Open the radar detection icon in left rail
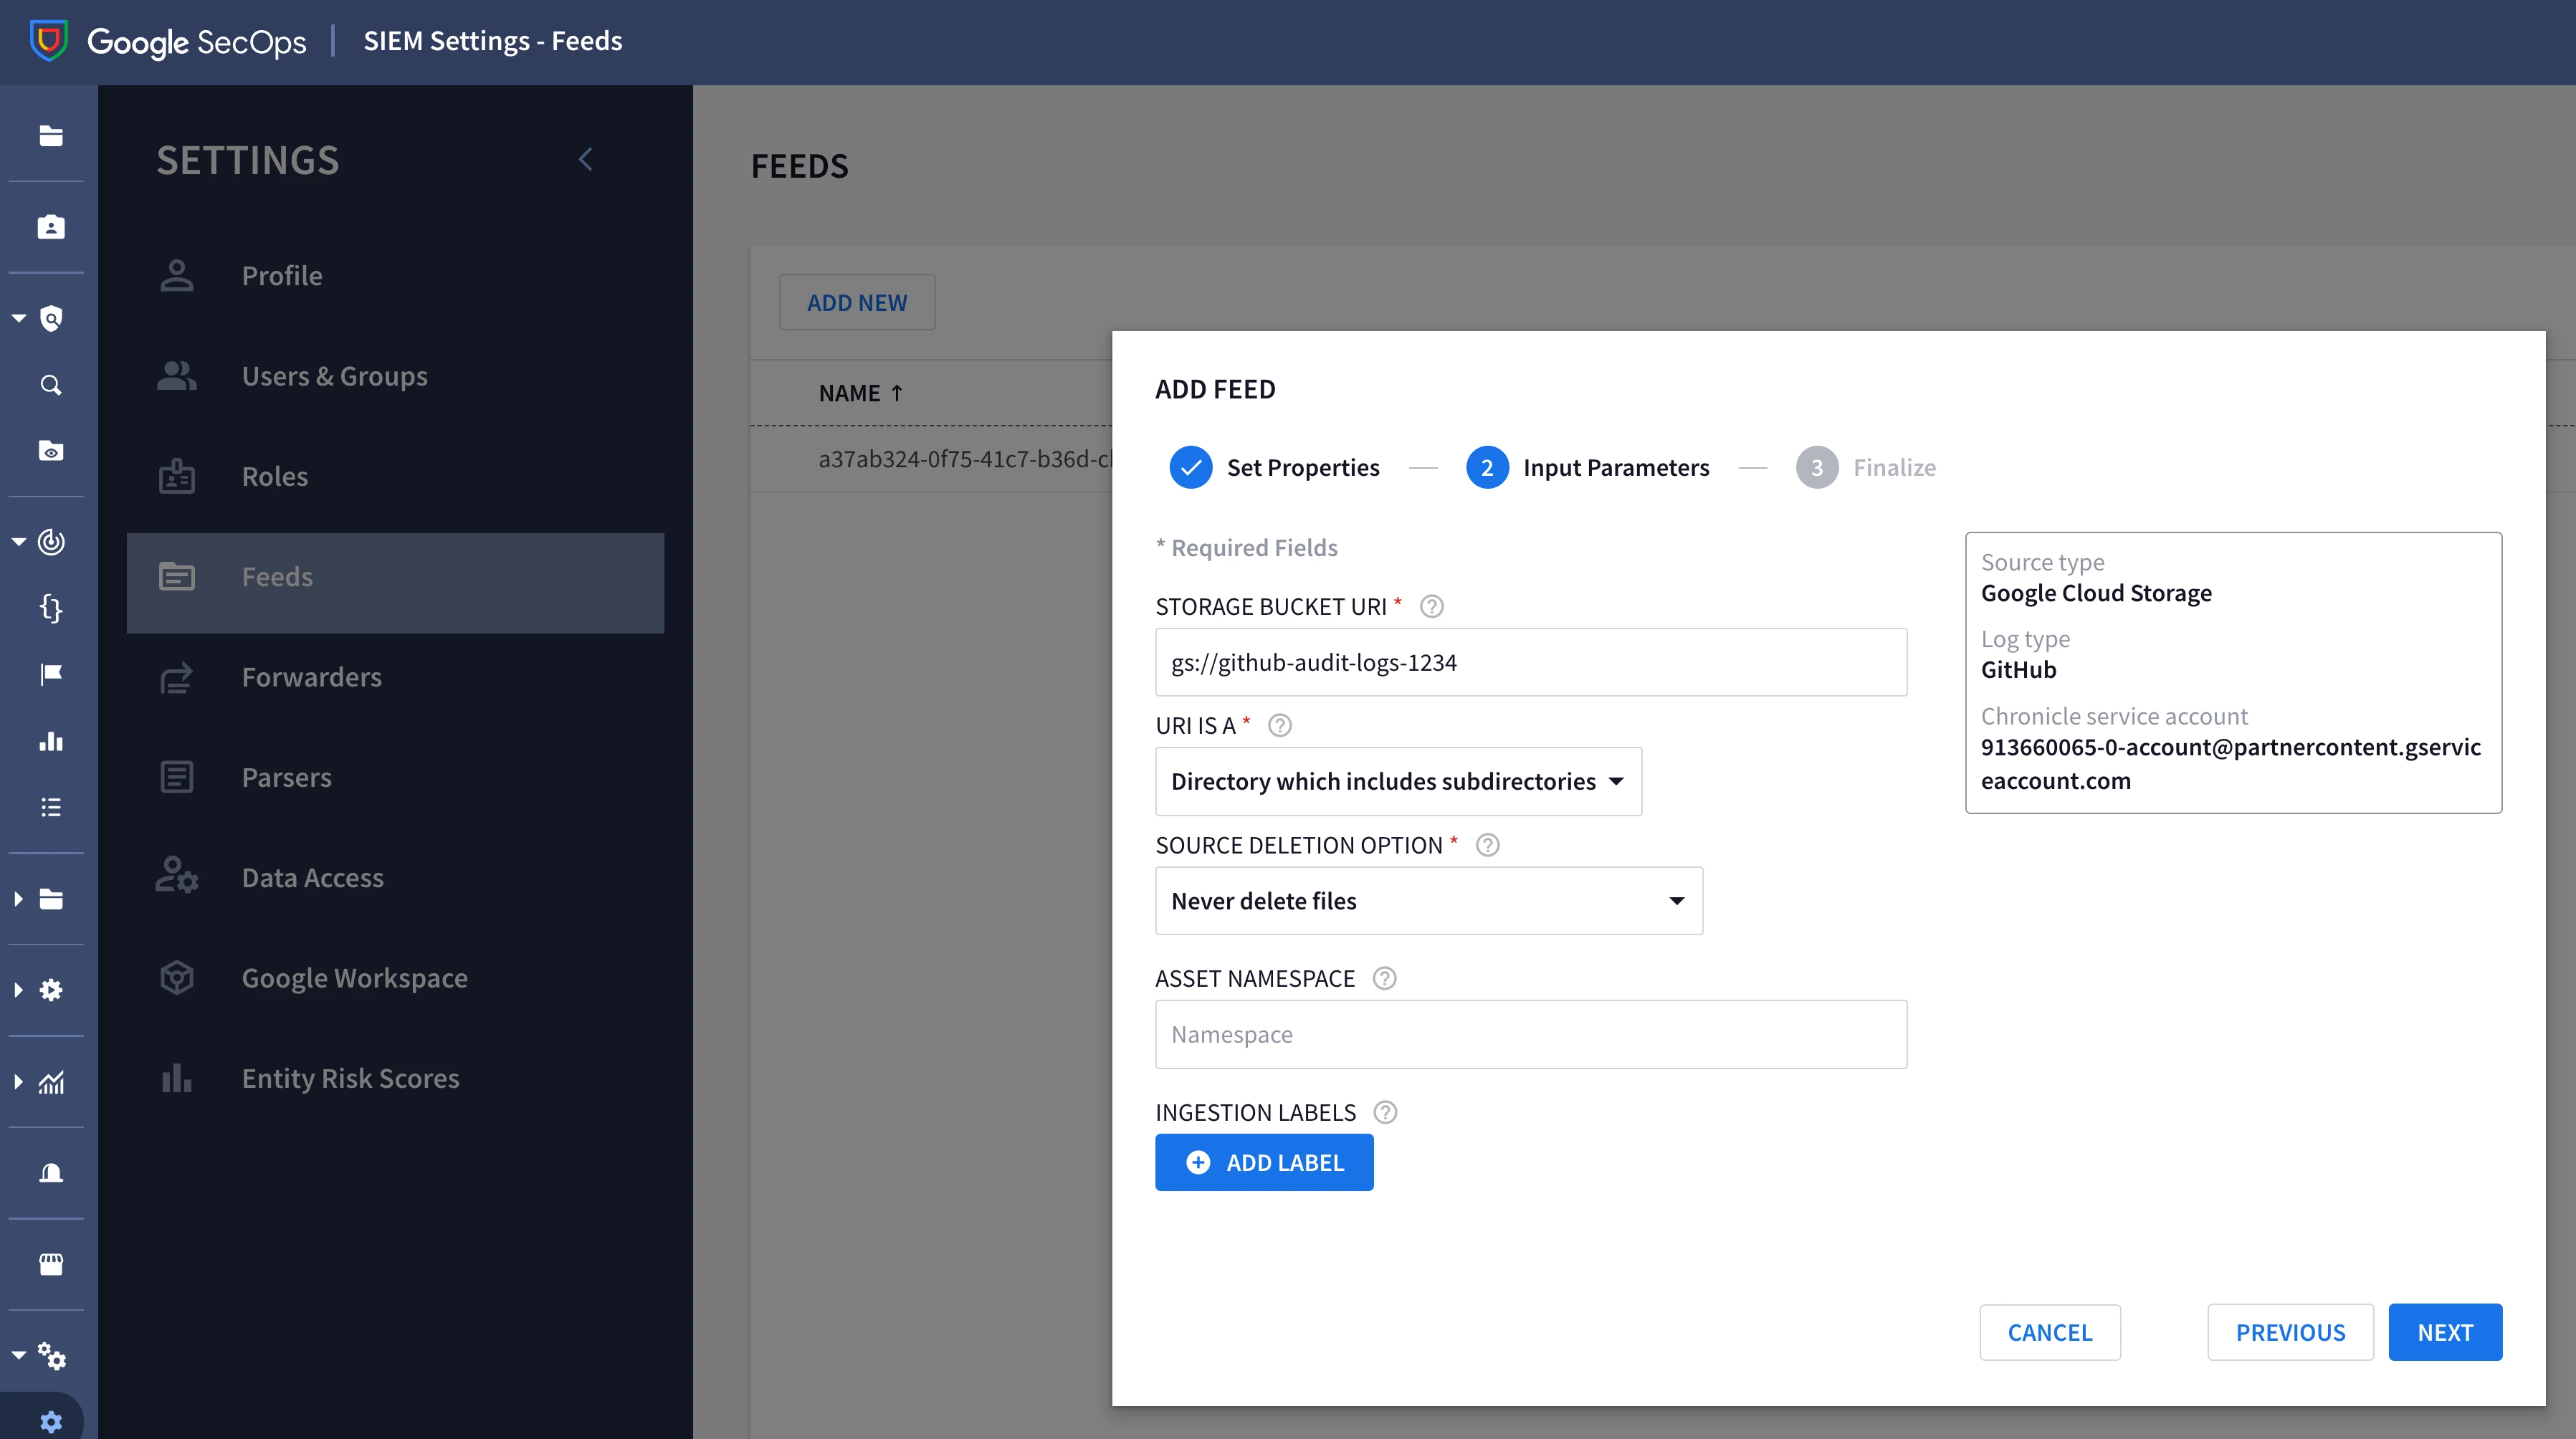Viewport: 2576px width, 1439px height. click(x=51, y=542)
